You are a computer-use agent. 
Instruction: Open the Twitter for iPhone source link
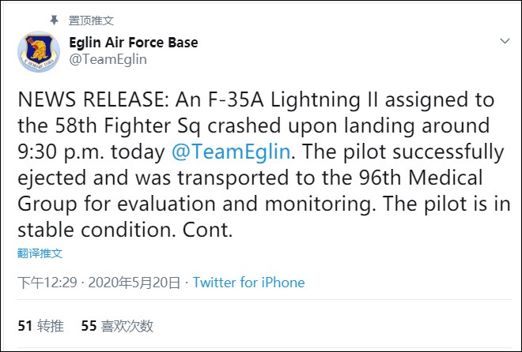[x=248, y=283]
